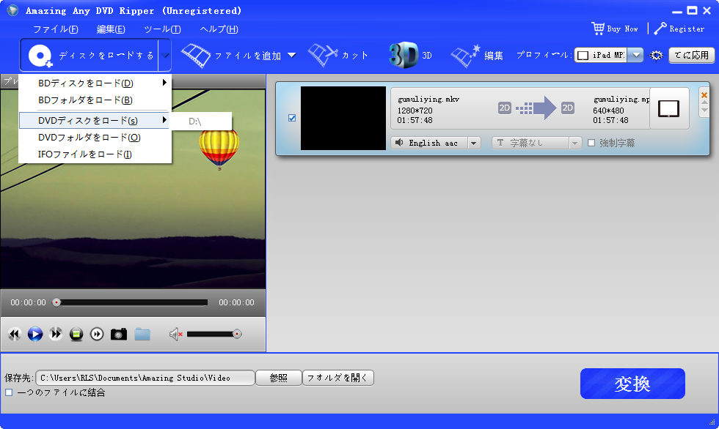Click the fast forward button
This screenshot has height=429, width=719.
56,335
